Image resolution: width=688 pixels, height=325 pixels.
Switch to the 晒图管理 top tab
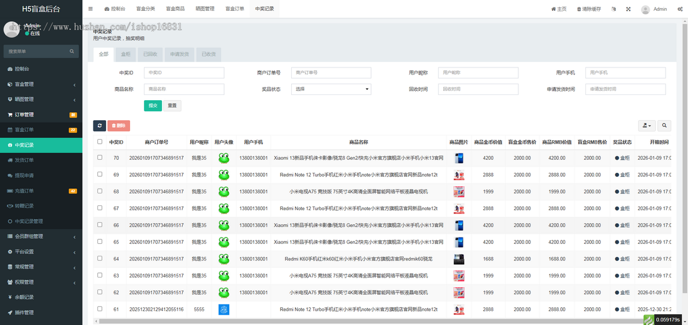(x=205, y=9)
